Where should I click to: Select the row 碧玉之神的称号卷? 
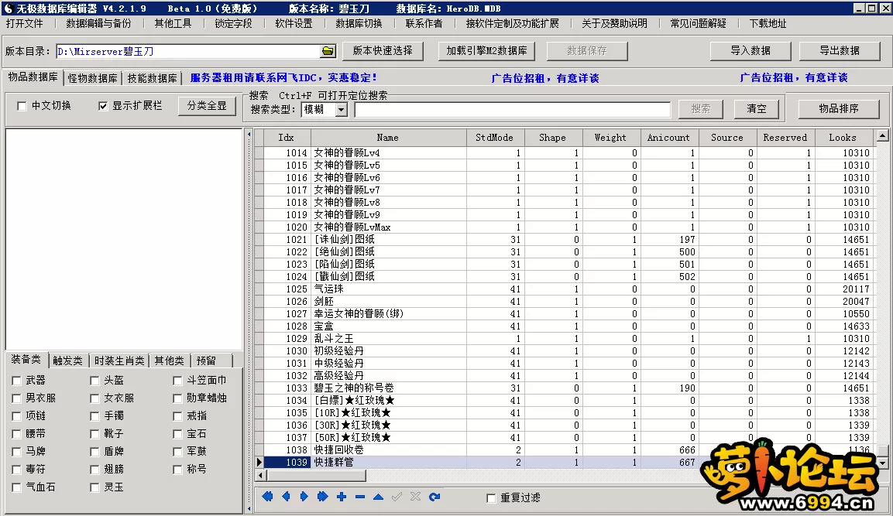click(563, 388)
